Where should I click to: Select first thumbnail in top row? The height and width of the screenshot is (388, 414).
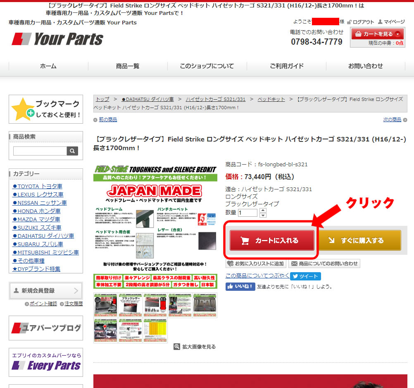(106, 305)
